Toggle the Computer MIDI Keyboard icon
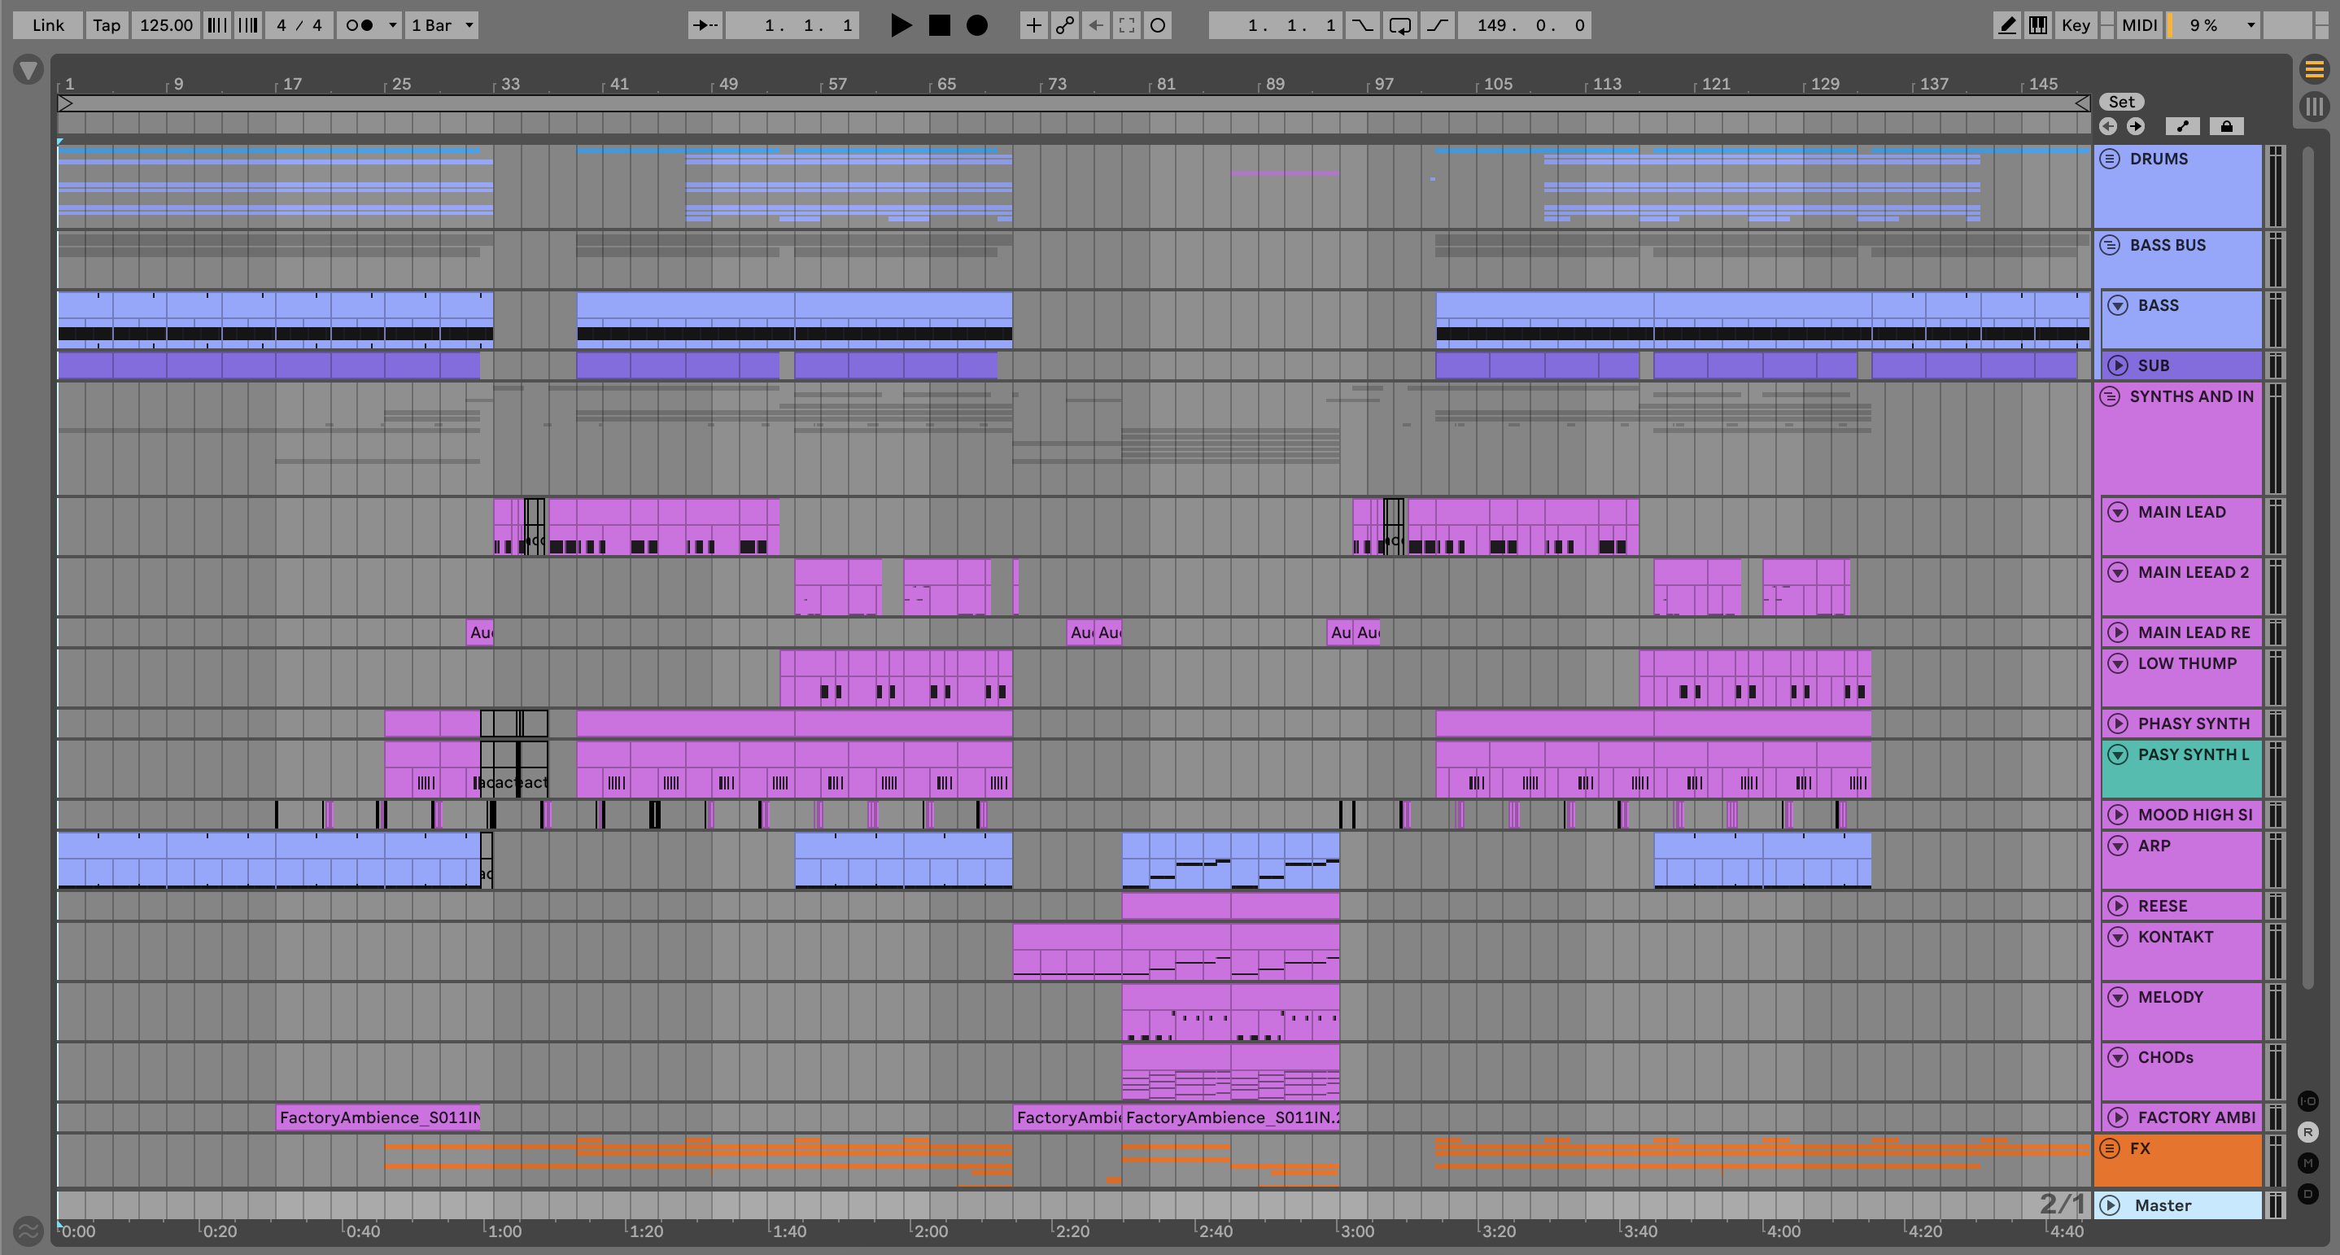This screenshot has width=2340, height=1255. [x=2037, y=25]
